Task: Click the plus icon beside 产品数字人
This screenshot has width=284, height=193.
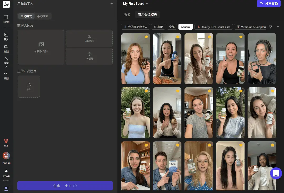Action: pos(112,4)
